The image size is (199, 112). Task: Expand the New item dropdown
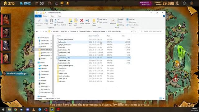(x=102, y=19)
